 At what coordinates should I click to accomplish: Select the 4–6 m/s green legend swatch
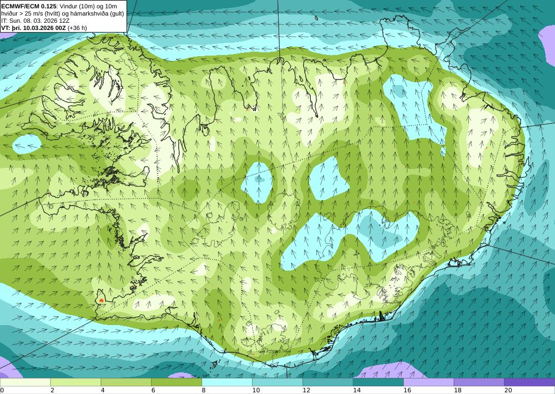[x=126, y=382]
